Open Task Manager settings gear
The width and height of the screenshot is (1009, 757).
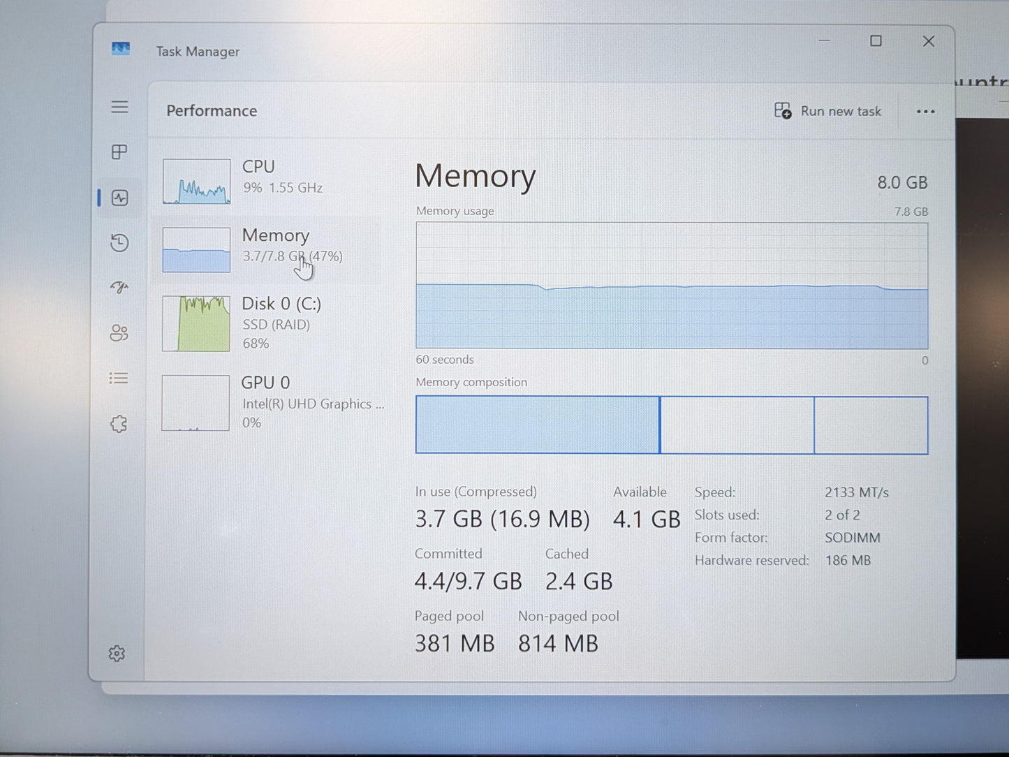pyautogui.click(x=117, y=654)
